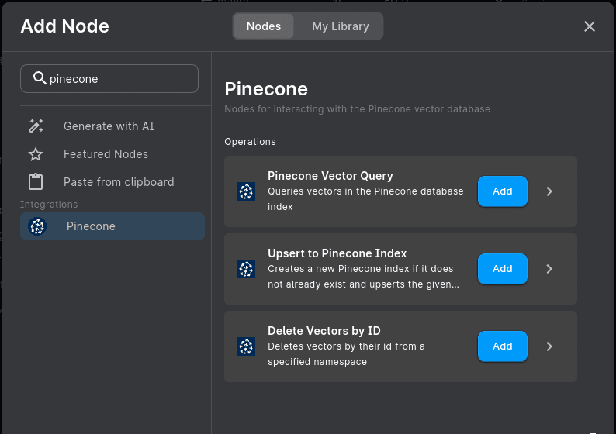Click the Generate with AI wand icon
616x434 pixels.
pos(36,126)
